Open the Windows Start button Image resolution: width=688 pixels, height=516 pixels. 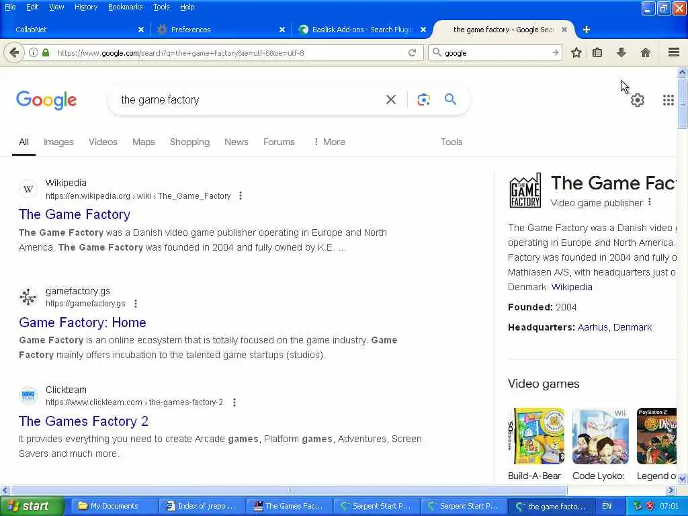pos(32,506)
